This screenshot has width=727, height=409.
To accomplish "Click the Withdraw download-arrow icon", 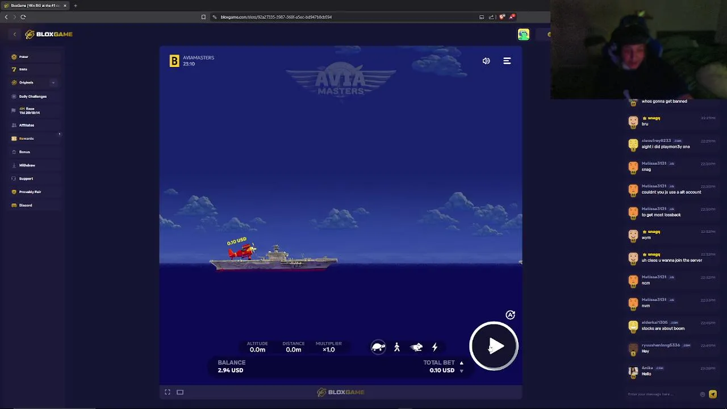I will tap(14, 165).
